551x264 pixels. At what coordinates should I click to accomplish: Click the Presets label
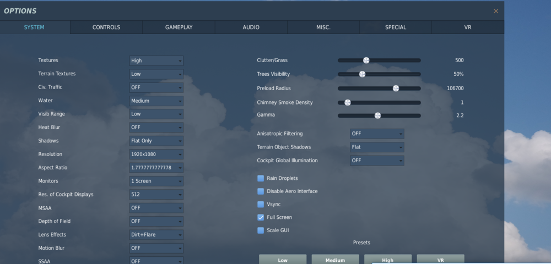361,243
